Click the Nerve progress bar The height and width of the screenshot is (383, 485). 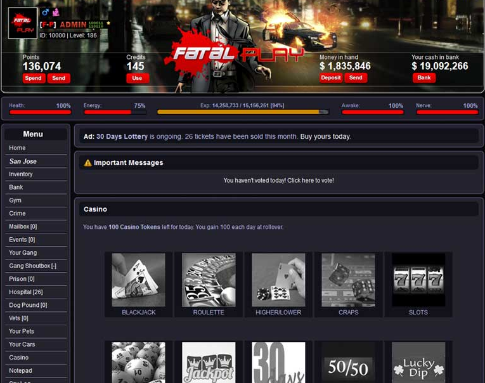click(x=447, y=112)
